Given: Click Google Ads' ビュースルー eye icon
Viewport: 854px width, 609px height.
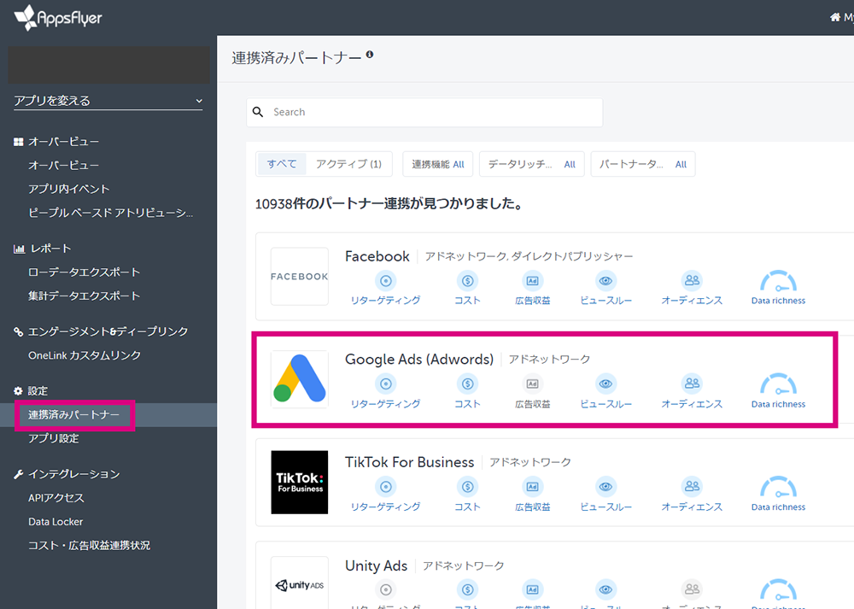Looking at the screenshot, I should click(x=605, y=384).
